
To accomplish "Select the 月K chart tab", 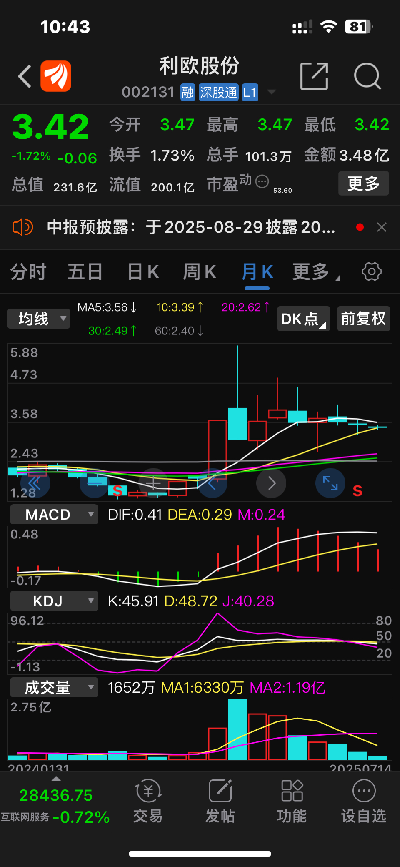I will [x=257, y=272].
